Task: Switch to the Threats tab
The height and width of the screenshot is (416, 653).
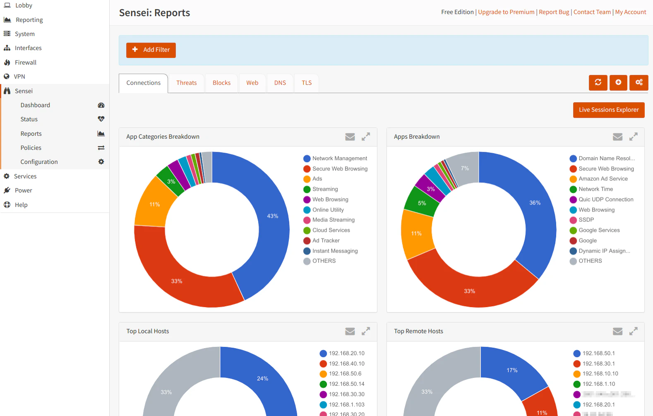Action: pos(187,83)
